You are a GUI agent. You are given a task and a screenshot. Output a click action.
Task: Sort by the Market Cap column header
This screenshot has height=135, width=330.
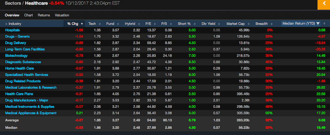(x=236, y=24)
